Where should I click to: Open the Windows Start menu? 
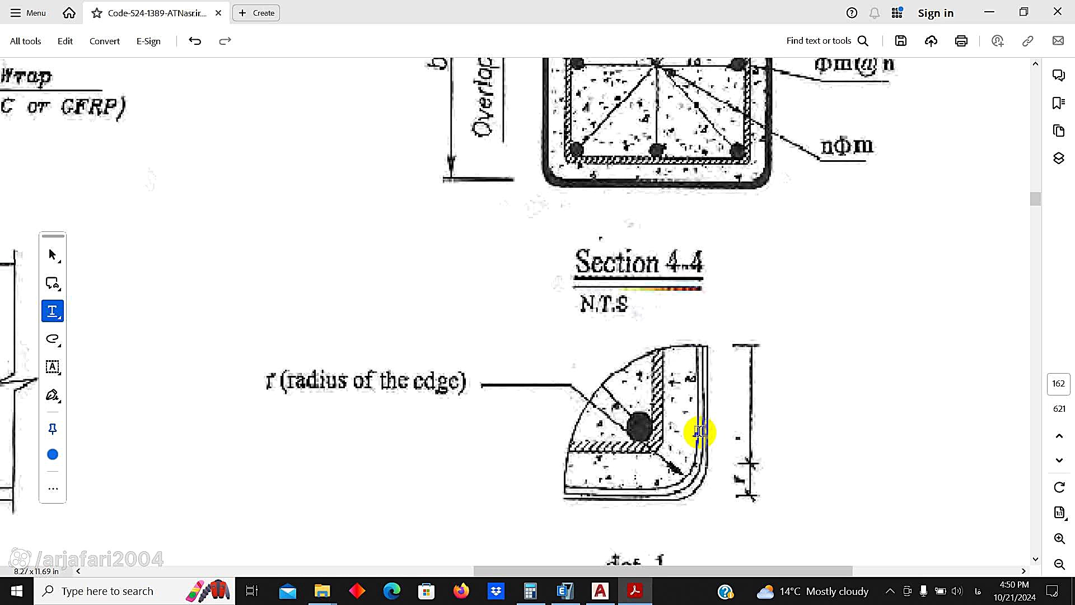click(x=17, y=591)
